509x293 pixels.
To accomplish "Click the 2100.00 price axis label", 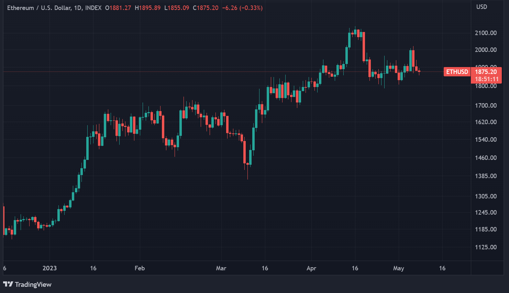I will point(486,33).
